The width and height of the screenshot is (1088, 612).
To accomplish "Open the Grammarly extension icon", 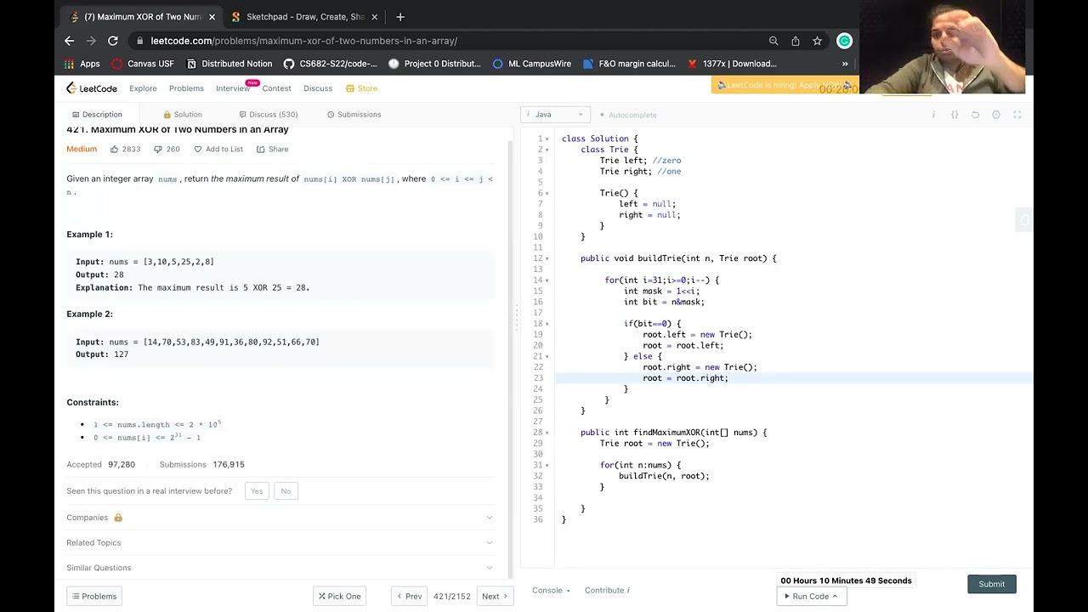I will (x=844, y=41).
